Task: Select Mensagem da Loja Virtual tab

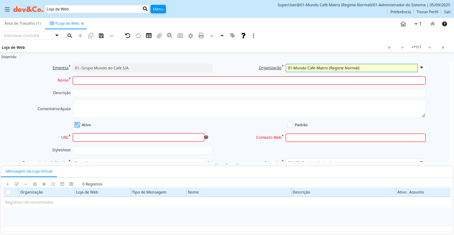Action: click(x=29, y=171)
